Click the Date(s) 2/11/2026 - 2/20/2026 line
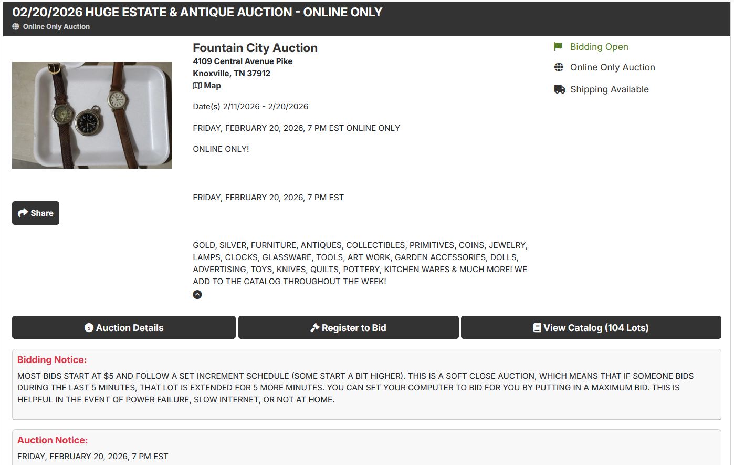This screenshot has width=734, height=465. (x=250, y=106)
